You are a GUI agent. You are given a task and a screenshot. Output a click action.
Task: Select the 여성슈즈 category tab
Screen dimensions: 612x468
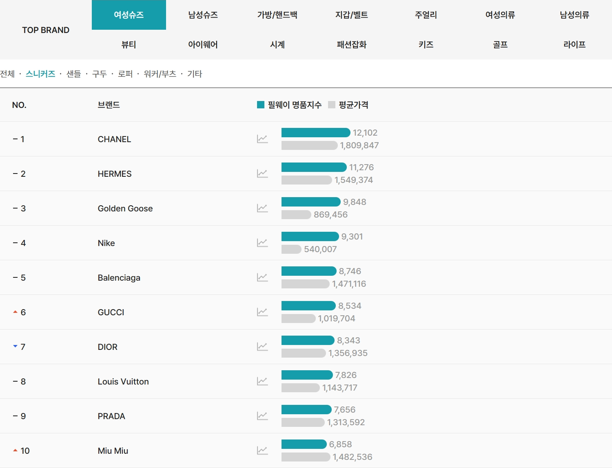[x=129, y=15]
